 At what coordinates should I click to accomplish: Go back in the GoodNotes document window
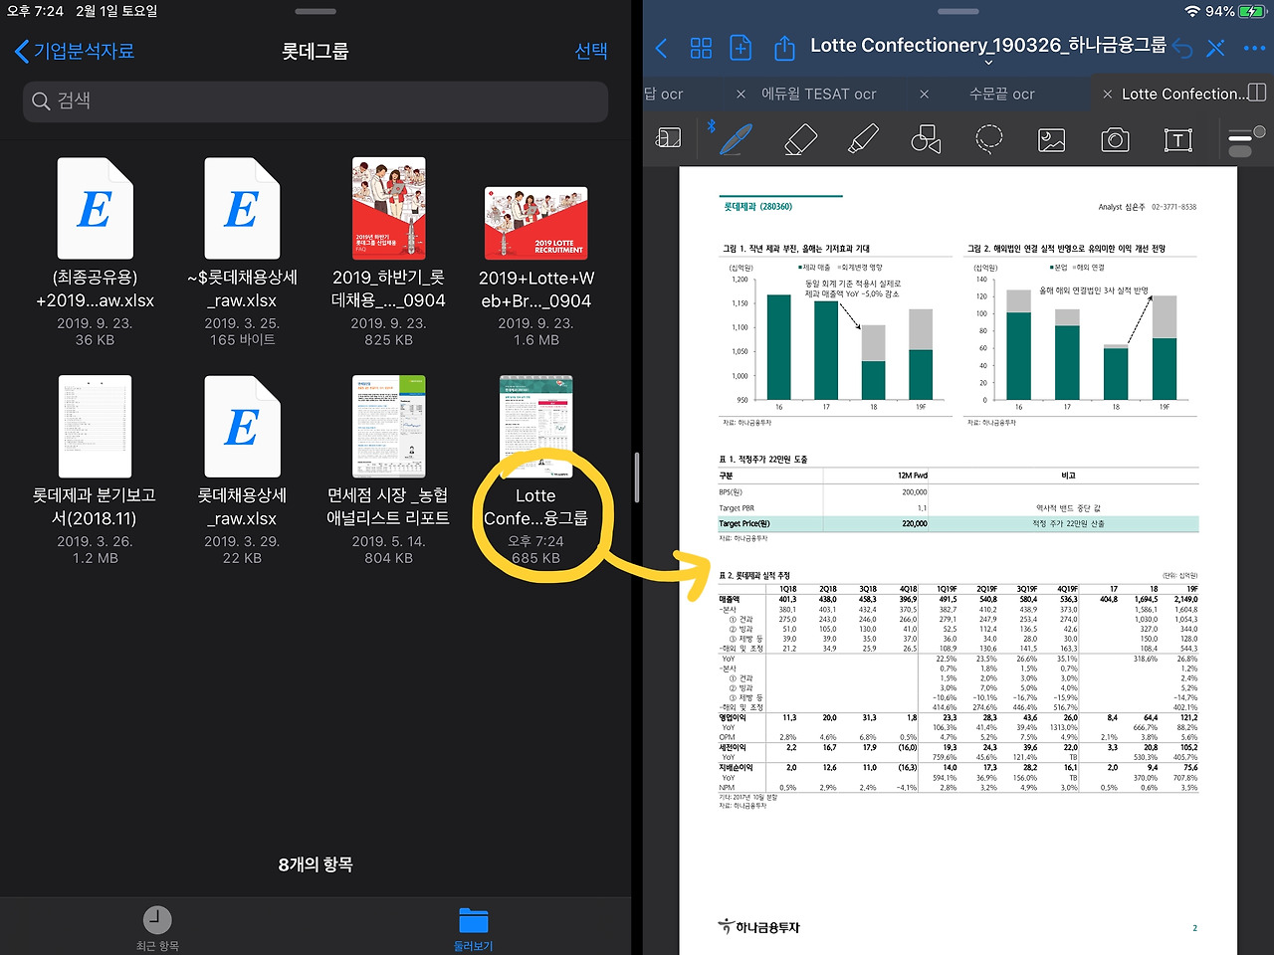tap(661, 48)
